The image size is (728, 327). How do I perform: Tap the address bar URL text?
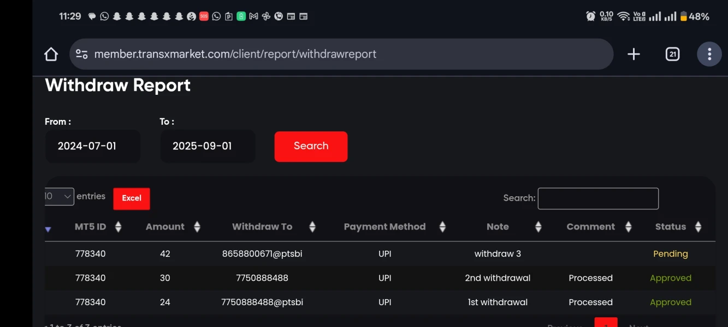tap(235, 54)
